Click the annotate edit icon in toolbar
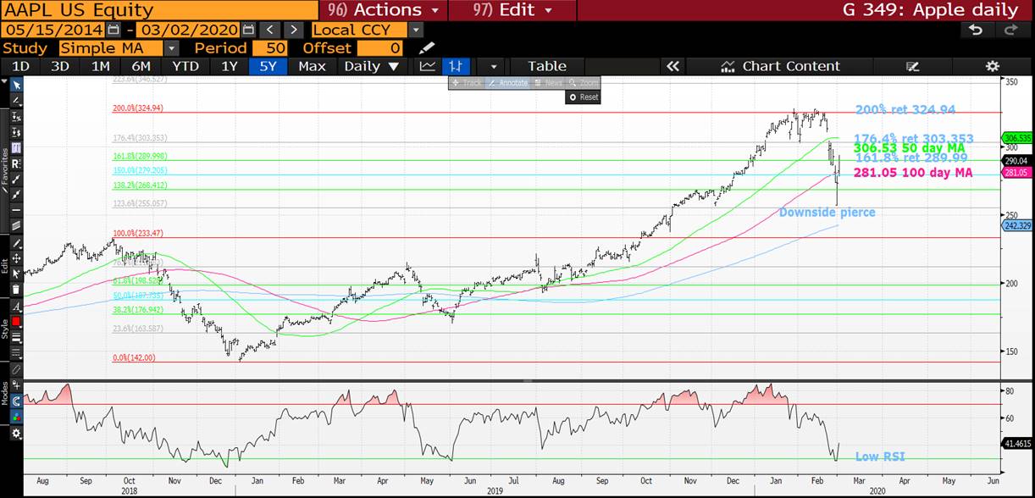The width and height of the screenshot is (1035, 498). click(x=913, y=66)
